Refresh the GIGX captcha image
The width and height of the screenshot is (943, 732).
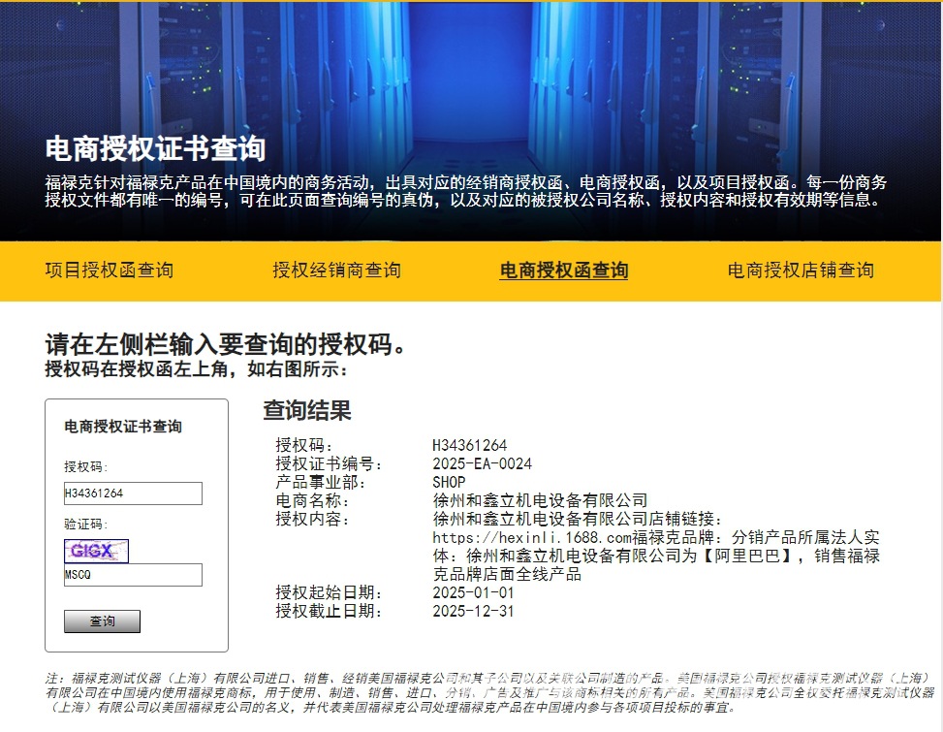(x=96, y=551)
